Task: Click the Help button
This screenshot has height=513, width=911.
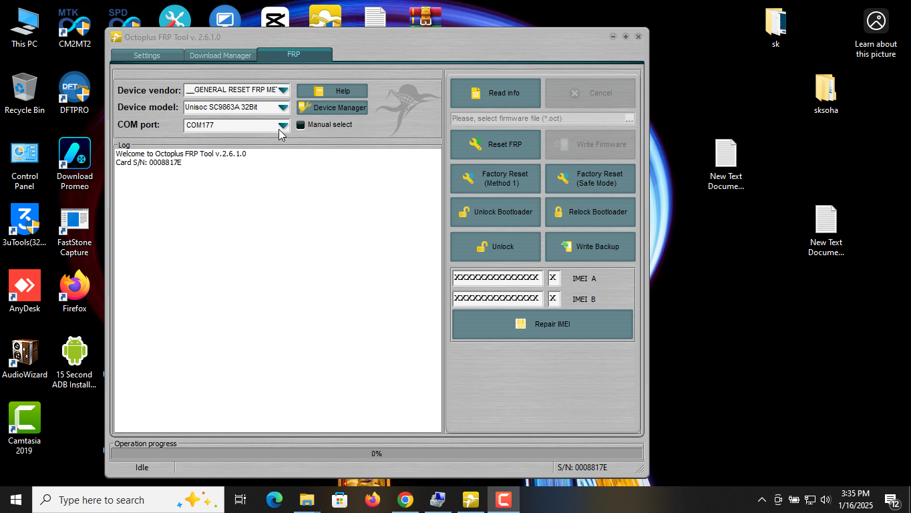Action: pos(332,91)
